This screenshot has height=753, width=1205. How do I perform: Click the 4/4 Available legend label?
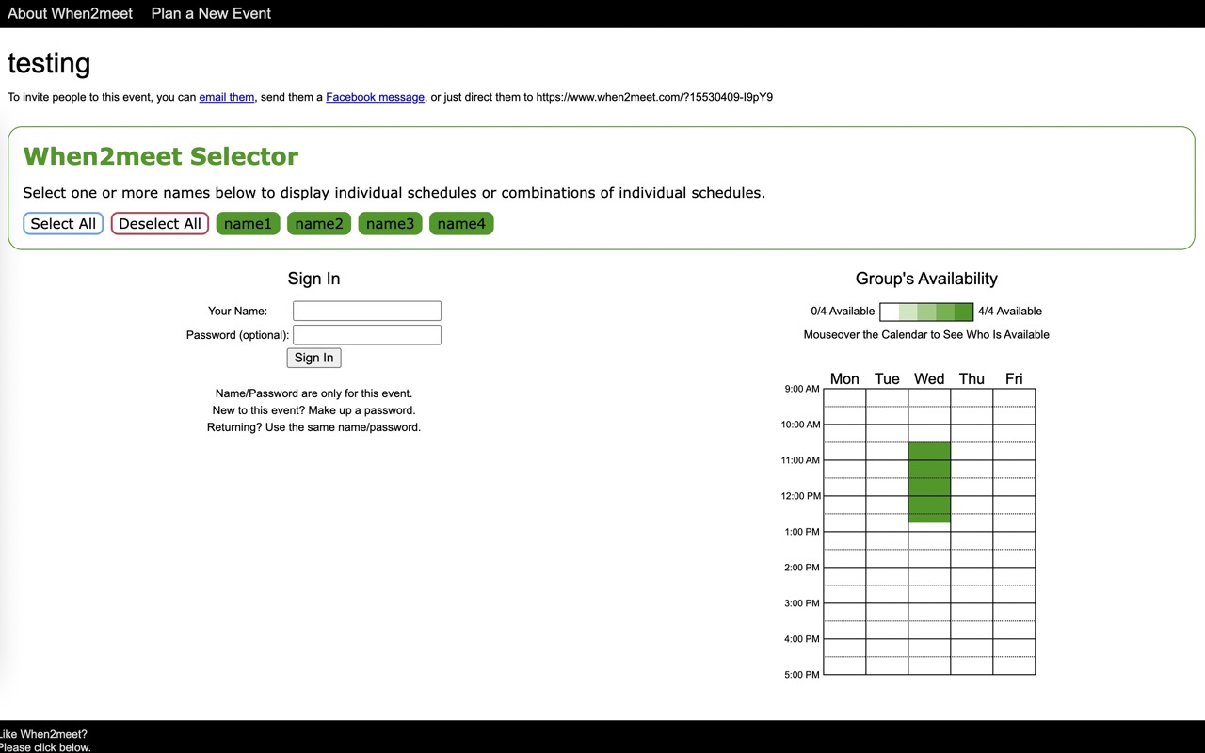1010,312
